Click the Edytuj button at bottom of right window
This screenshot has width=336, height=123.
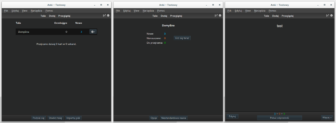[232, 116]
